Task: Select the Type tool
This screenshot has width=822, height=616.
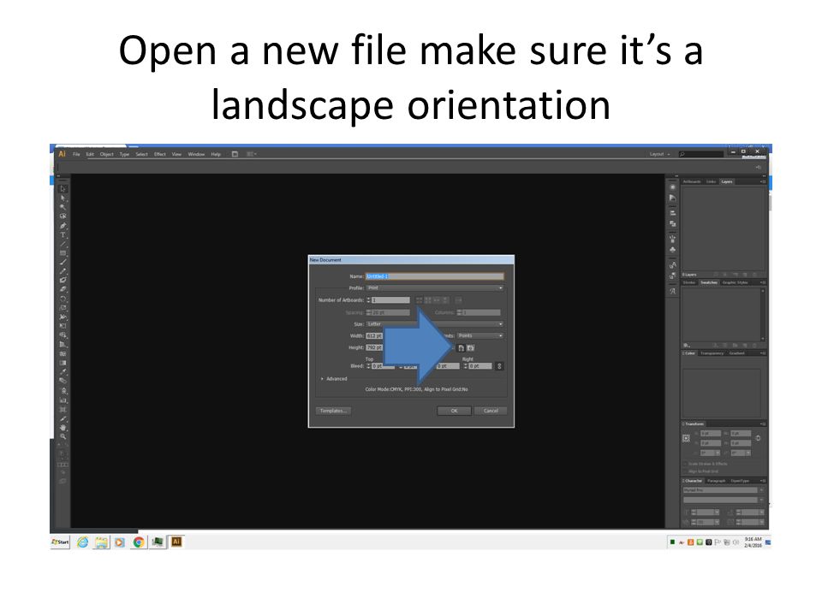Action: pyautogui.click(x=63, y=234)
